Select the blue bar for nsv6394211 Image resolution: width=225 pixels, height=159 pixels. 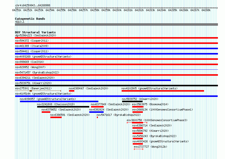[93, 80]
